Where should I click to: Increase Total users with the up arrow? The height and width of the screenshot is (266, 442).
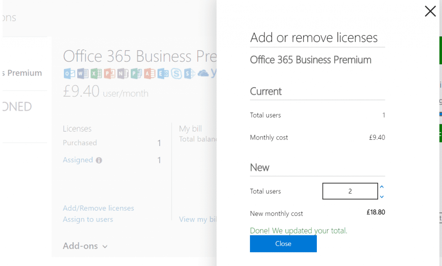381,187
